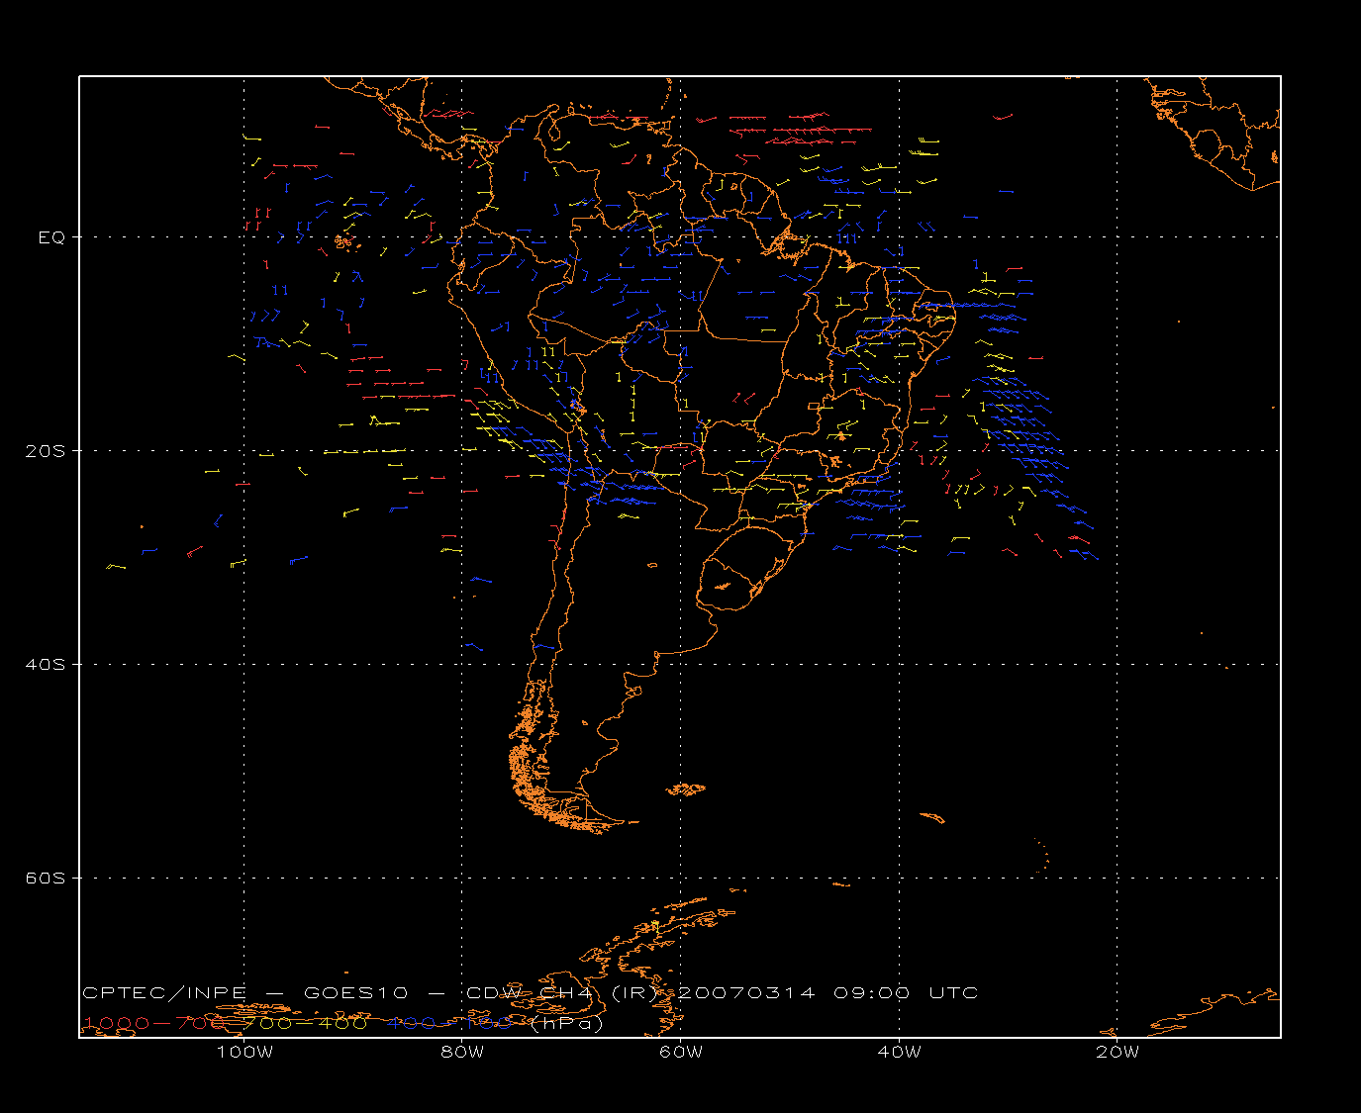The height and width of the screenshot is (1113, 1361).
Task: Click the 20S latitude label
Action: pos(46,451)
